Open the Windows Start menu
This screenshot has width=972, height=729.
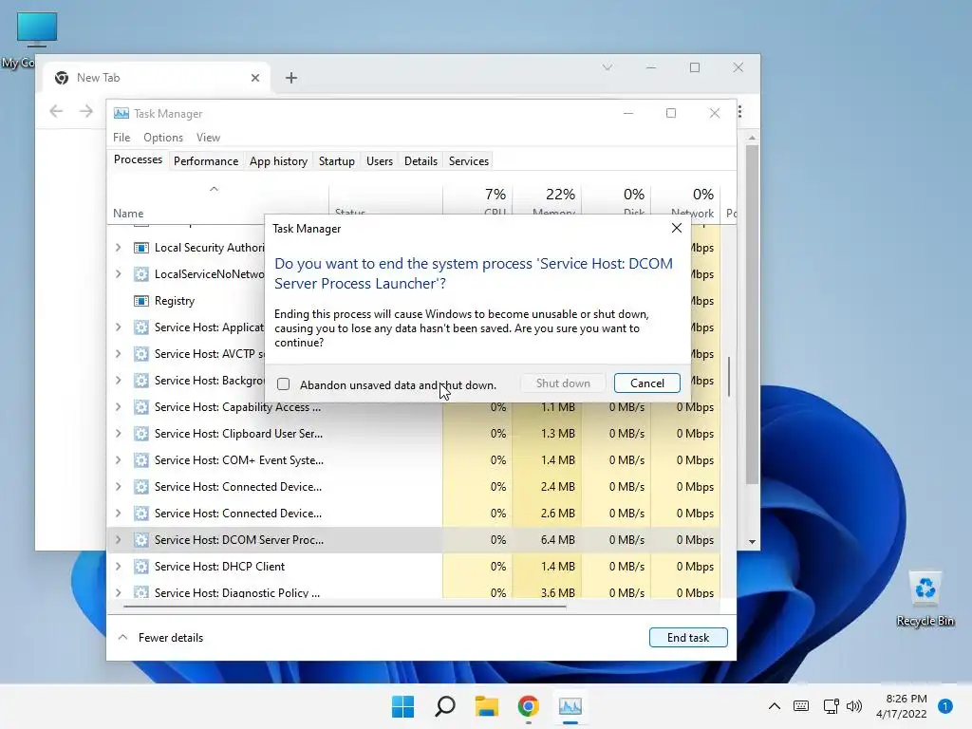click(x=402, y=706)
